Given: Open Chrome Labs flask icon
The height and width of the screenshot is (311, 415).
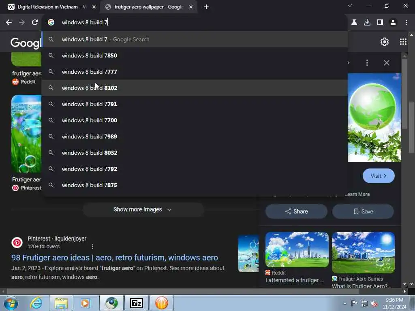Looking at the screenshot, I should 354,23.
